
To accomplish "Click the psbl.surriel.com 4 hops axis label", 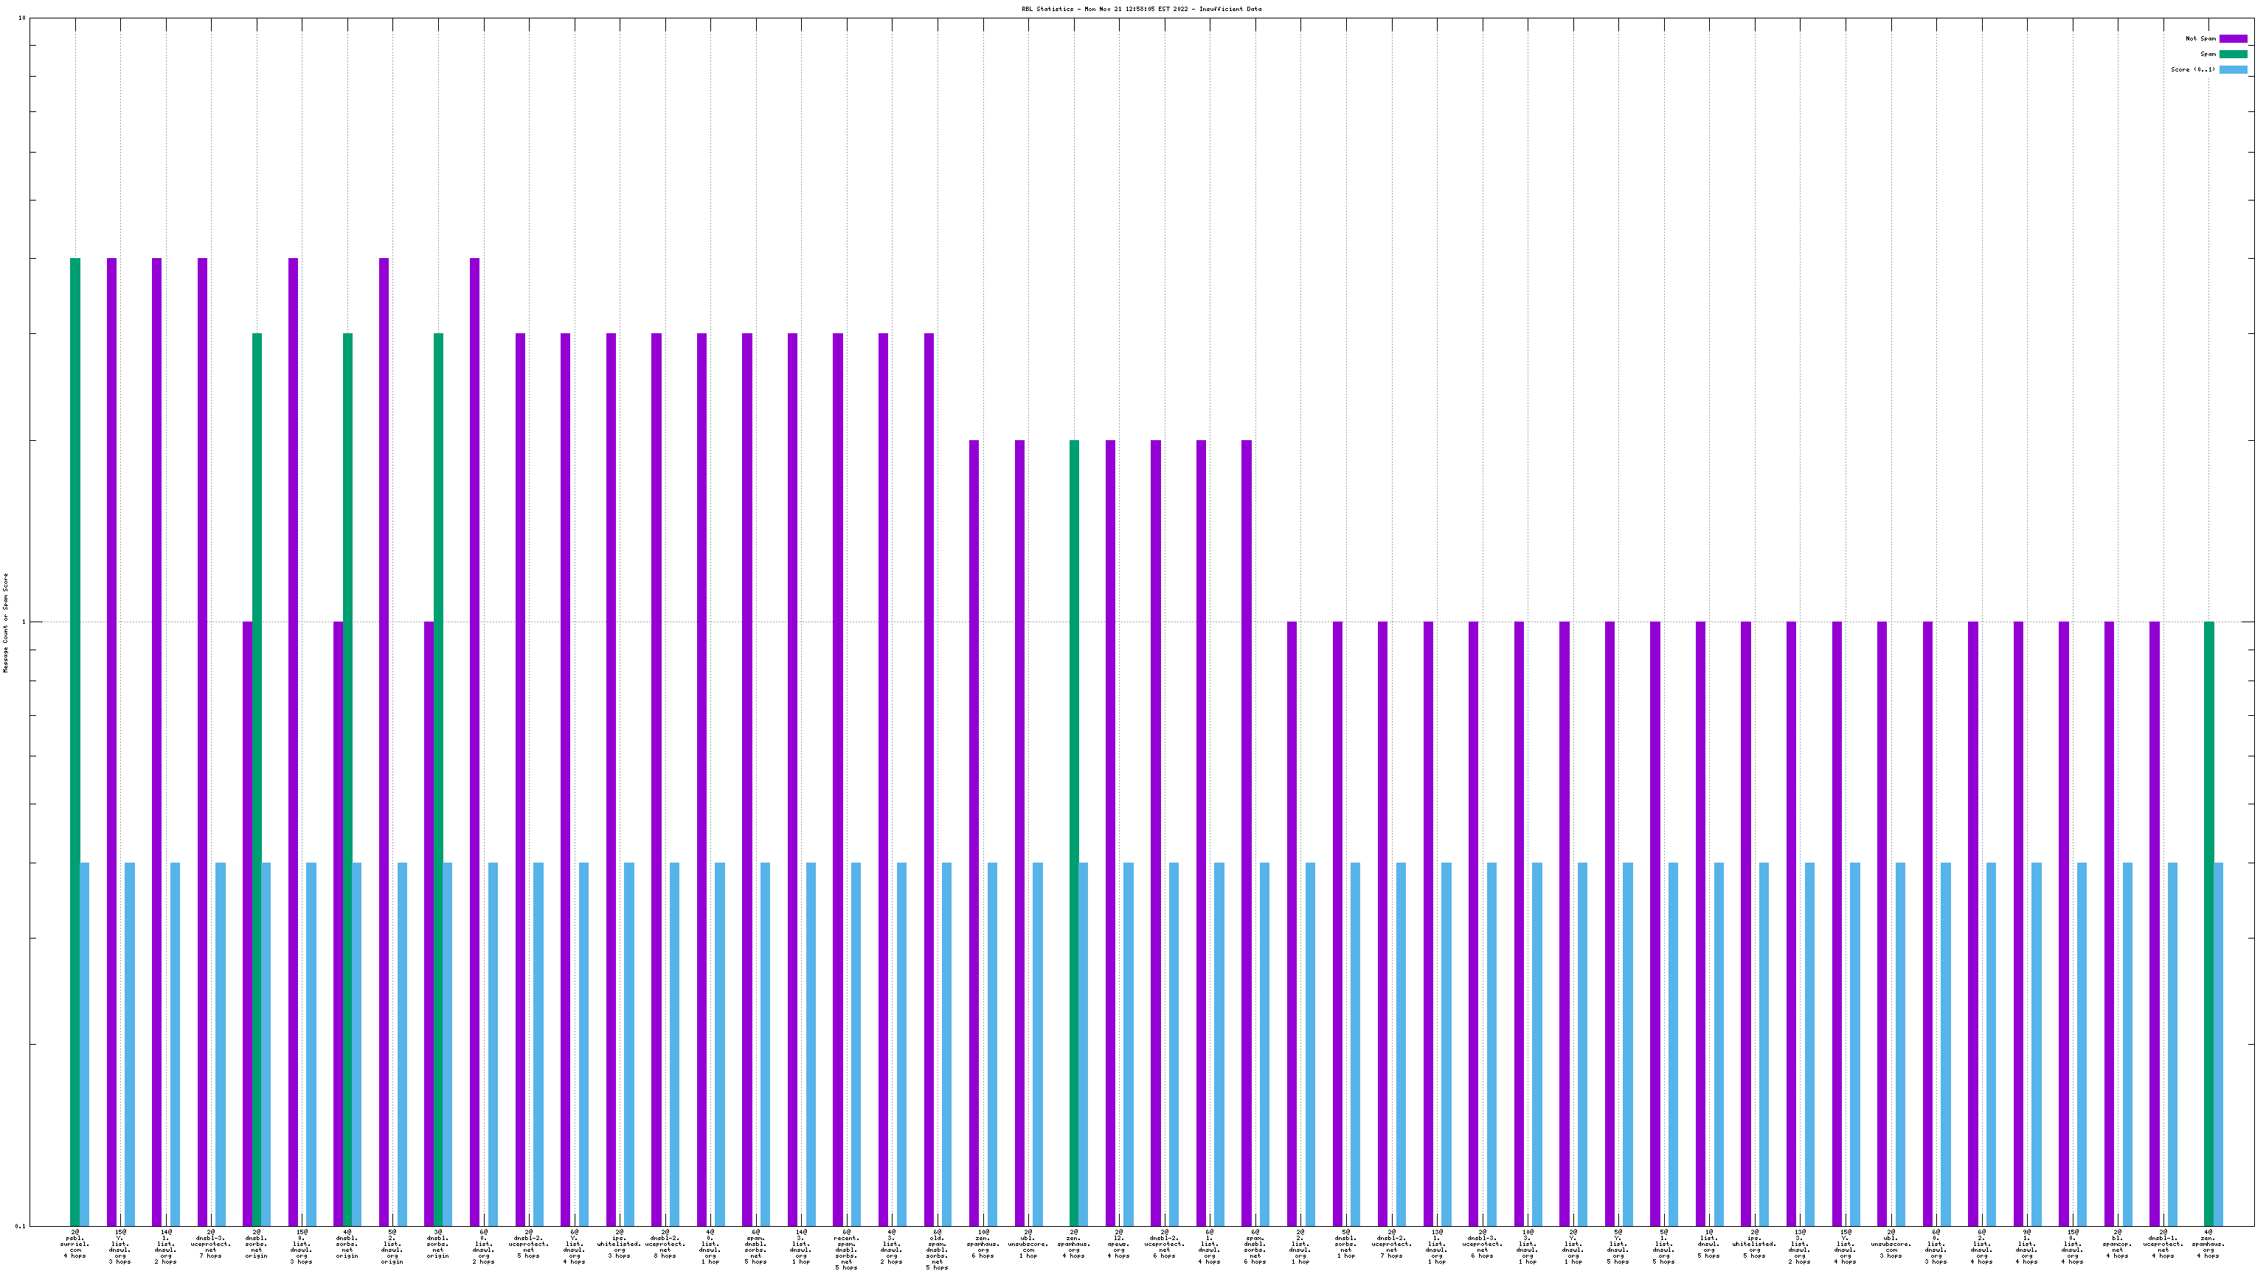I will point(75,1244).
